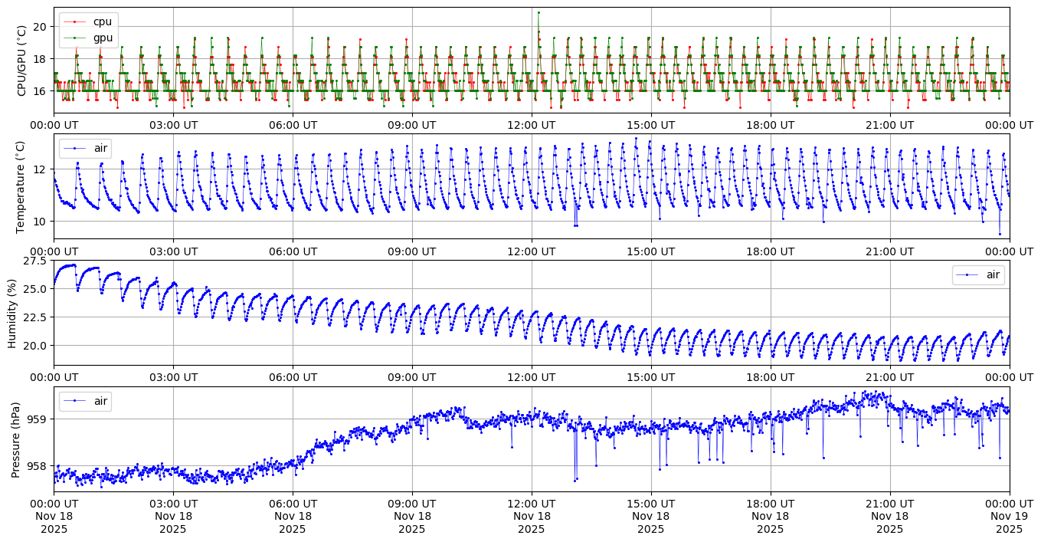Image resolution: width=1041 pixels, height=542 pixels.
Task: Click the 27.5 tick on Humidity axis
Action: click(x=35, y=261)
